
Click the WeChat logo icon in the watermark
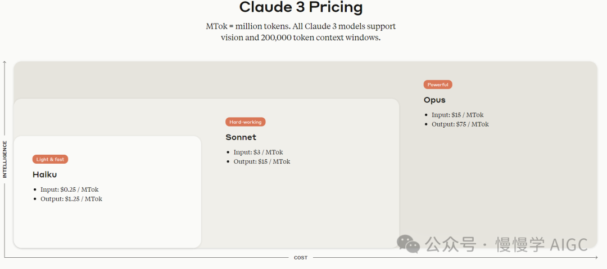408,243
